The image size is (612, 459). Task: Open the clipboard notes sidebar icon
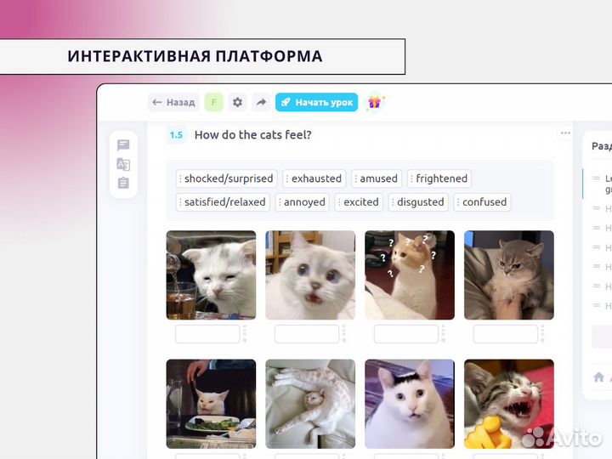123,183
